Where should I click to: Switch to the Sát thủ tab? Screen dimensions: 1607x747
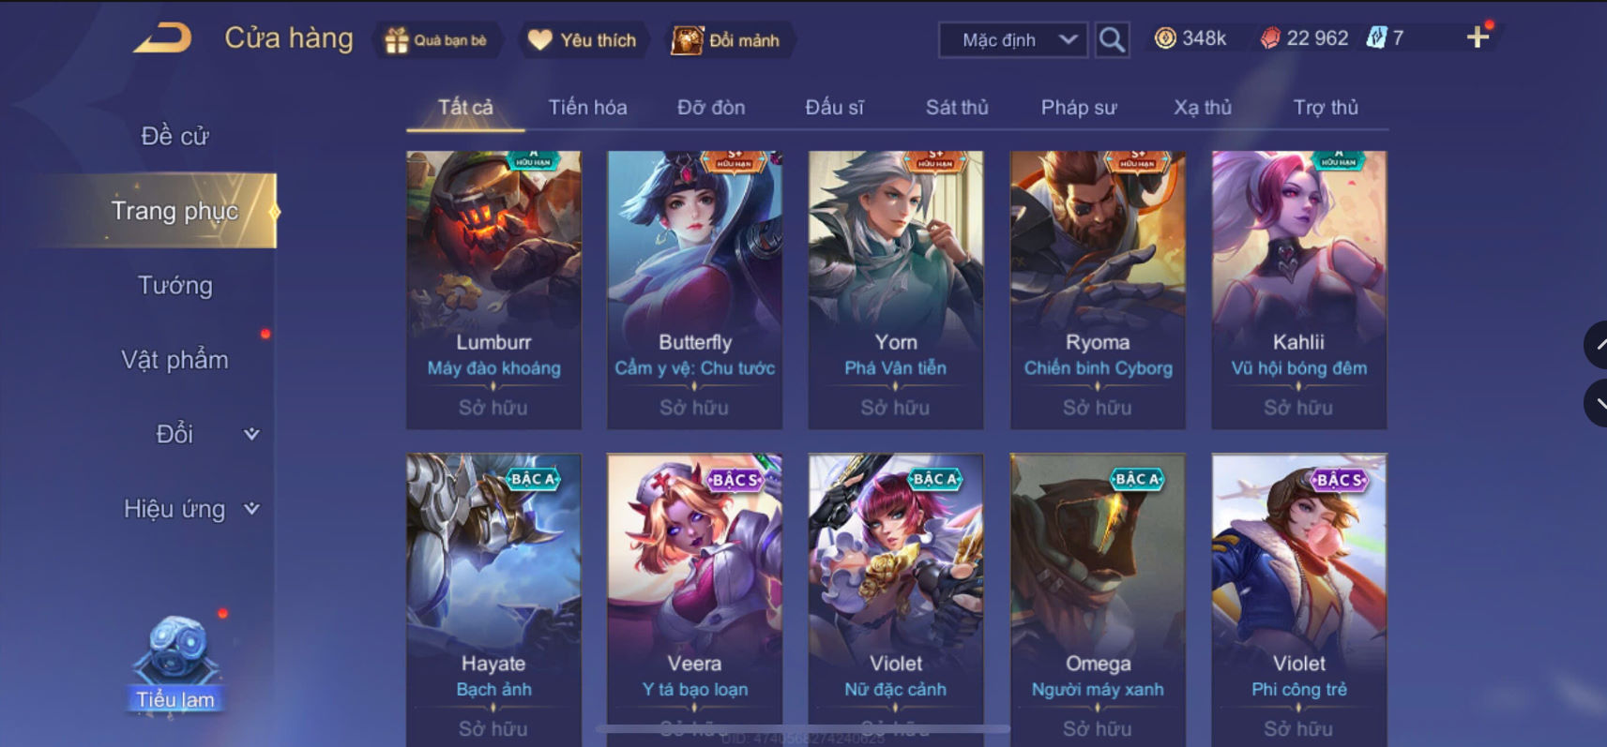957,108
